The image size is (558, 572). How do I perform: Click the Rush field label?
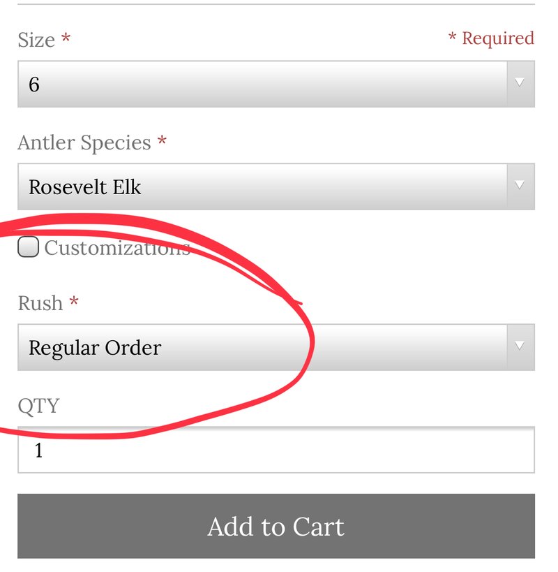[x=40, y=303]
